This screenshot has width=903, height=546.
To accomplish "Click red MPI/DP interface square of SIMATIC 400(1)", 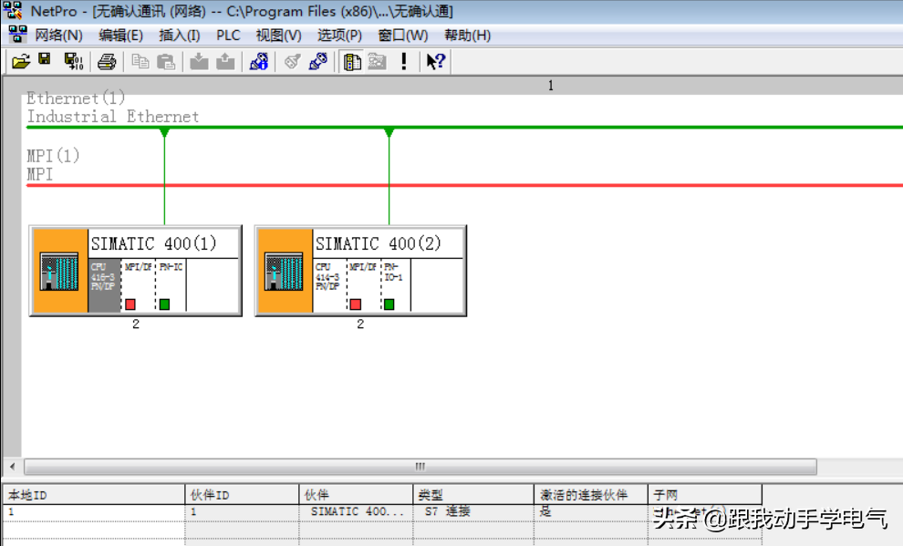I will 130,304.
